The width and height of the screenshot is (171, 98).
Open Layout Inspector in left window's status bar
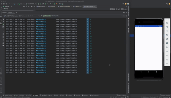121,95
